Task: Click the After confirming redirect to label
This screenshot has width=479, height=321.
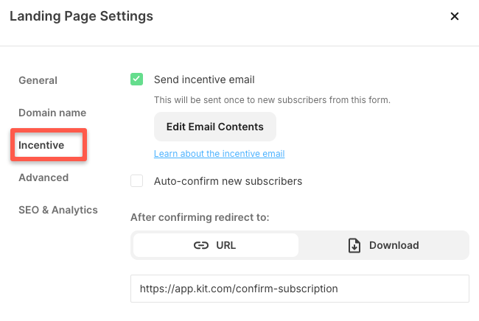Action: pyautogui.click(x=200, y=217)
